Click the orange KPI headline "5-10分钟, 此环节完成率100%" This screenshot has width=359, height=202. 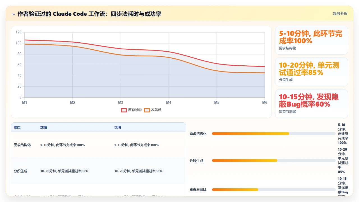pyautogui.click(x=311, y=37)
